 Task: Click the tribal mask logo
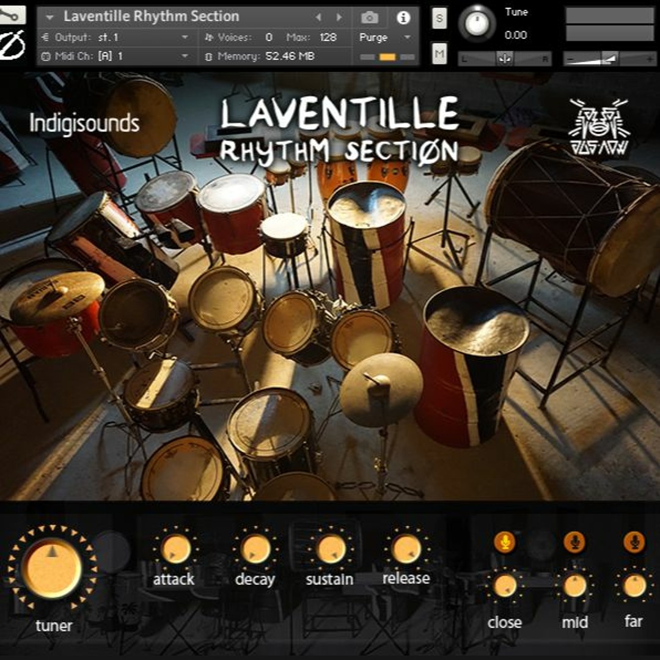click(598, 127)
